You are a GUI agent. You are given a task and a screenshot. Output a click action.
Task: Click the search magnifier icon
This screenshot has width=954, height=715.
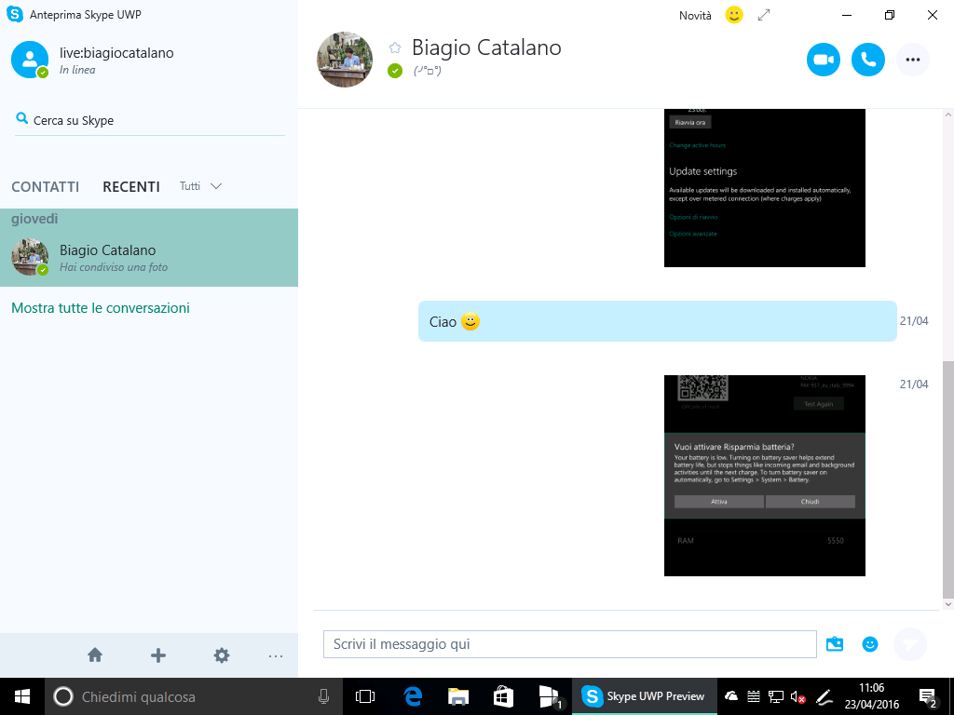tap(22, 118)
